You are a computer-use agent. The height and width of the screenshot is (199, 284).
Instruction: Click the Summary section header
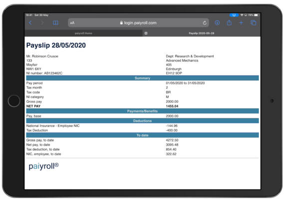click(x=142, y=78)
